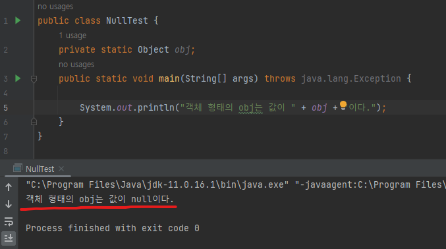The height and width of the screenshot is (249, 446).
Task: Click the '1 usage' hint above obj field
Action: pos(72,36)
